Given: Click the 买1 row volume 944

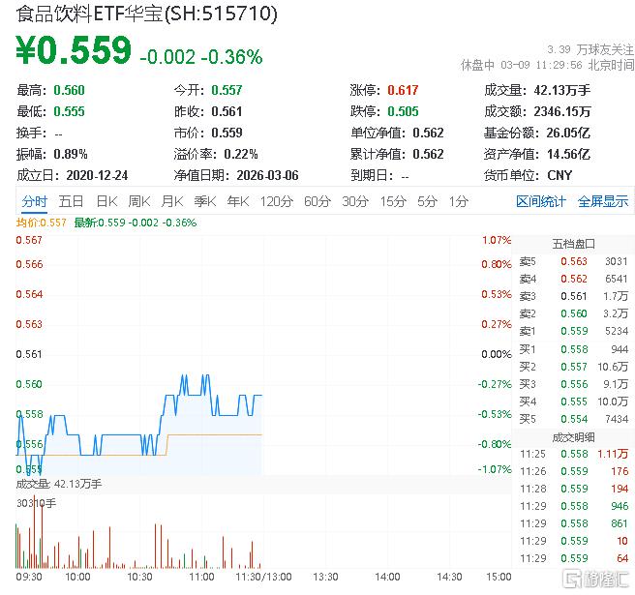Looking at the screenshot, I should 620,349.
